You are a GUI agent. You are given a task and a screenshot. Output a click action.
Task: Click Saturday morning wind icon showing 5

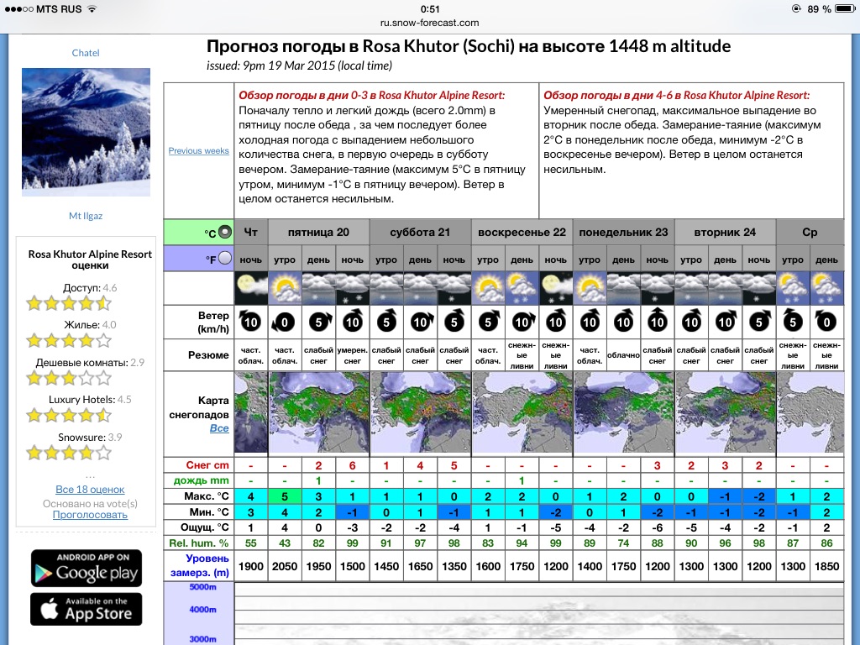(x=386, y=322)
